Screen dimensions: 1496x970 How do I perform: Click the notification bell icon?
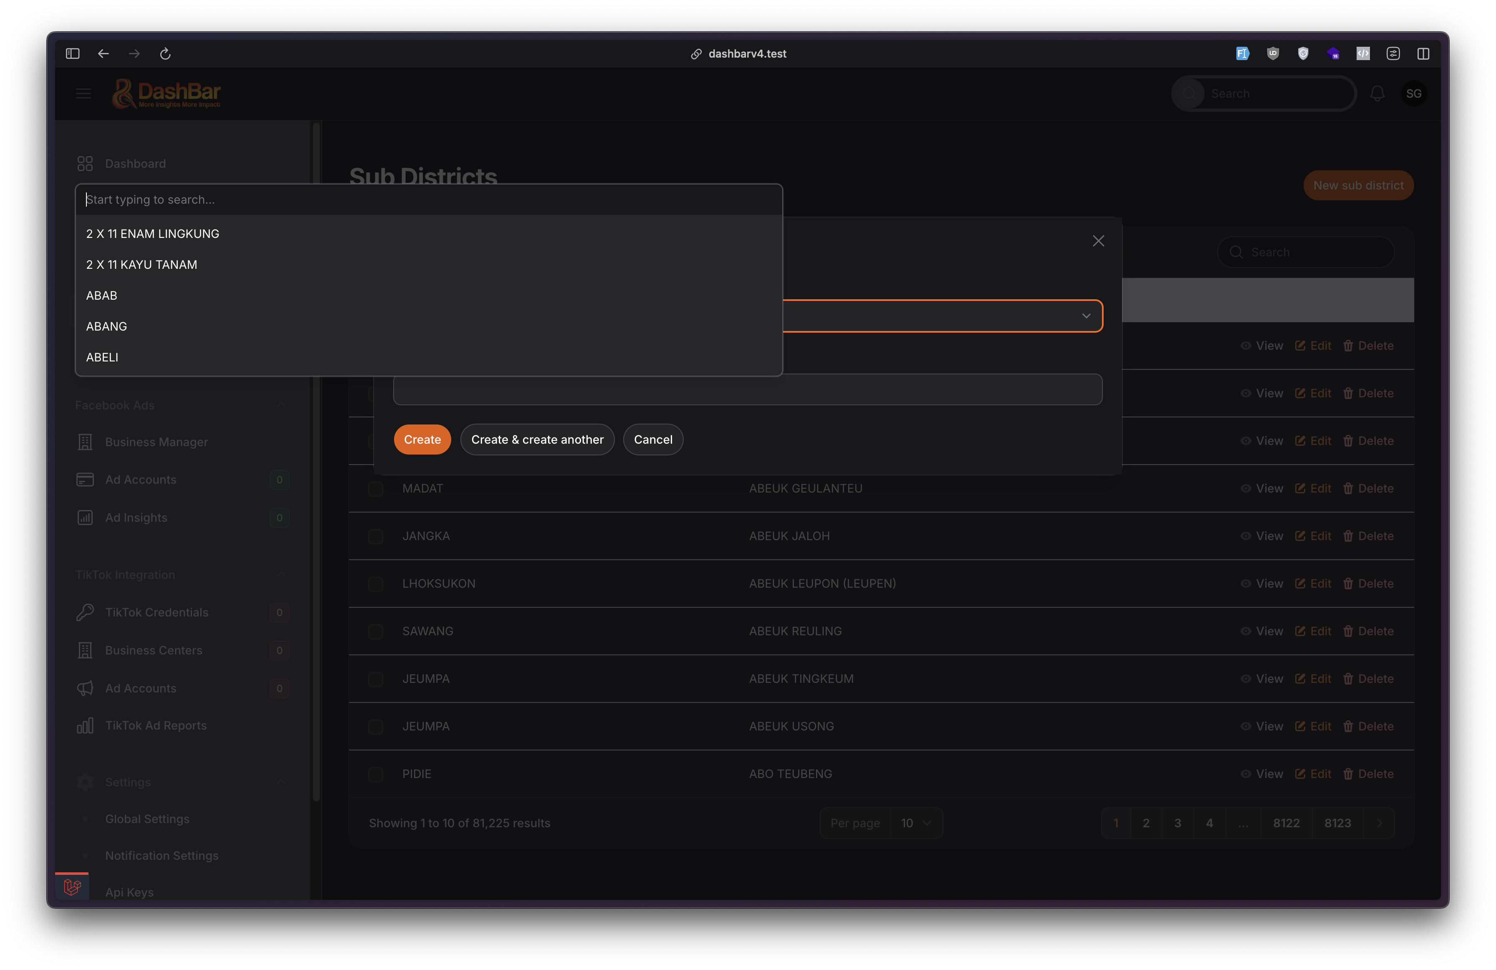point(1377,93)
